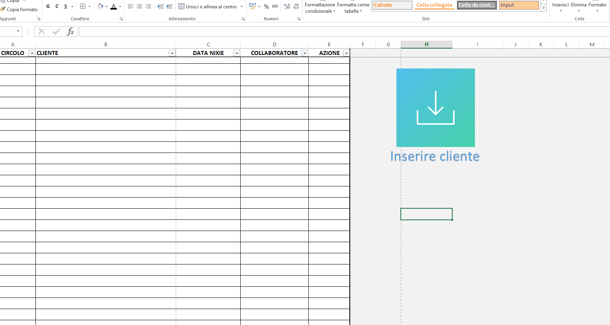Open the DATA NIXIE filter dropdown

(x=237, y=53)
